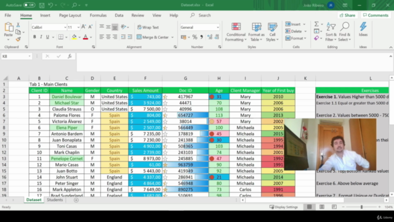Click the Format cells button
Screen dimensions: 394x222
[x=295, y=38]
